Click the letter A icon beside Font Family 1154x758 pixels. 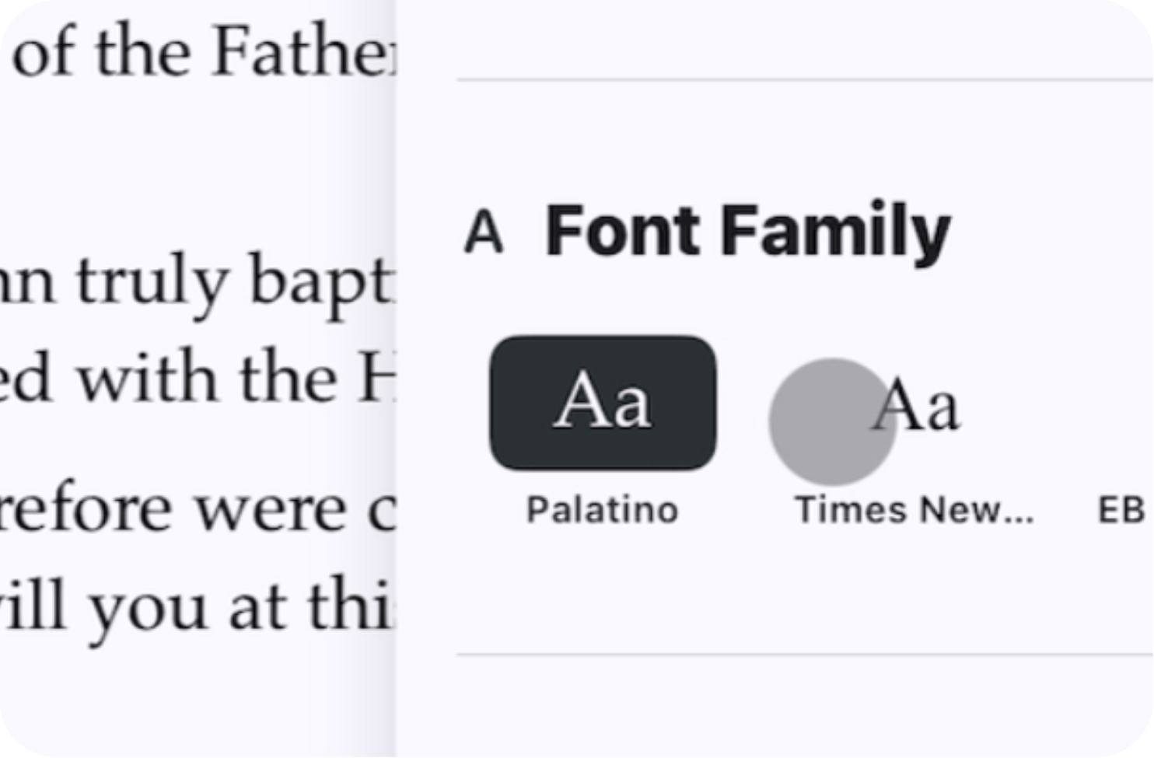click(x=484, y=232)
